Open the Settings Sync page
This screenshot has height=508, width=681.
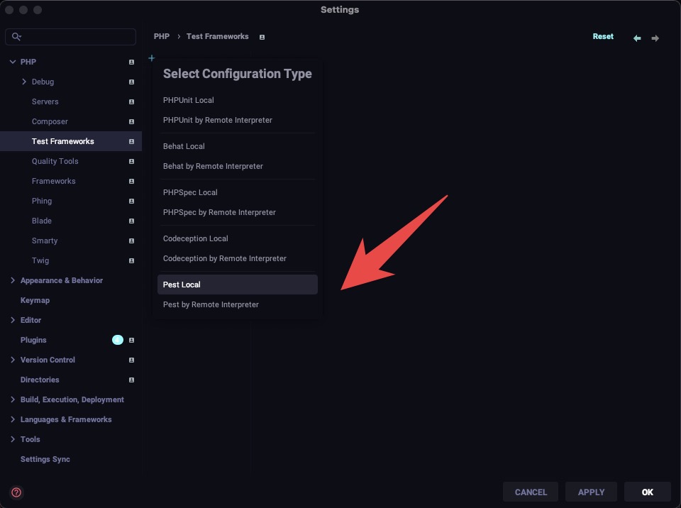tap(71, 459)
